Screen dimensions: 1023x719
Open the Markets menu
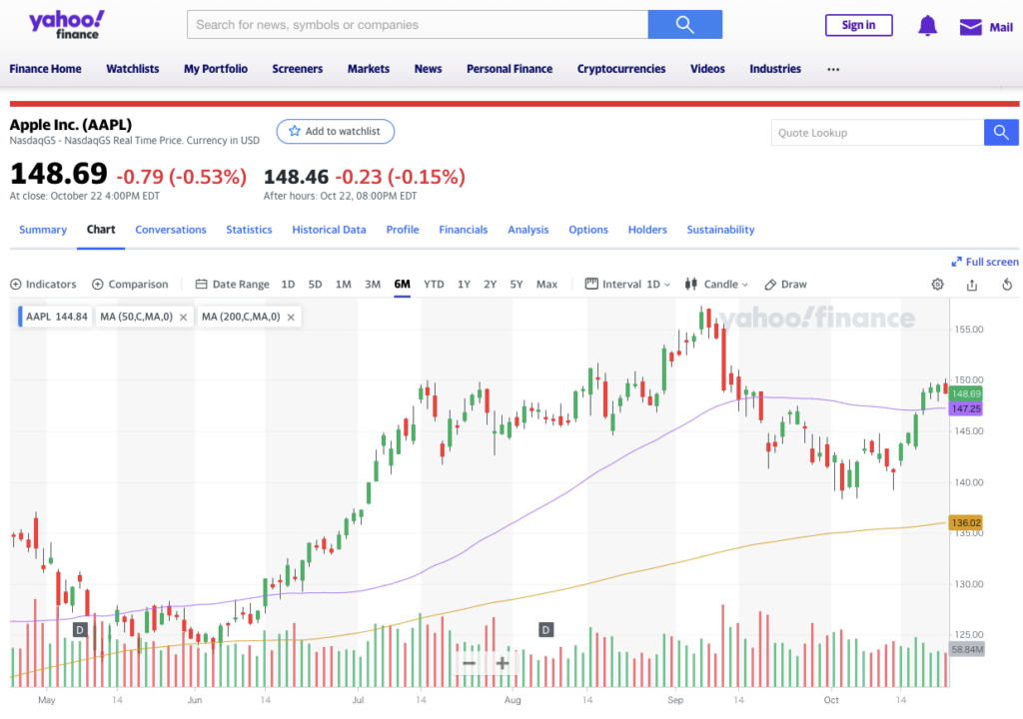[369, 69]
